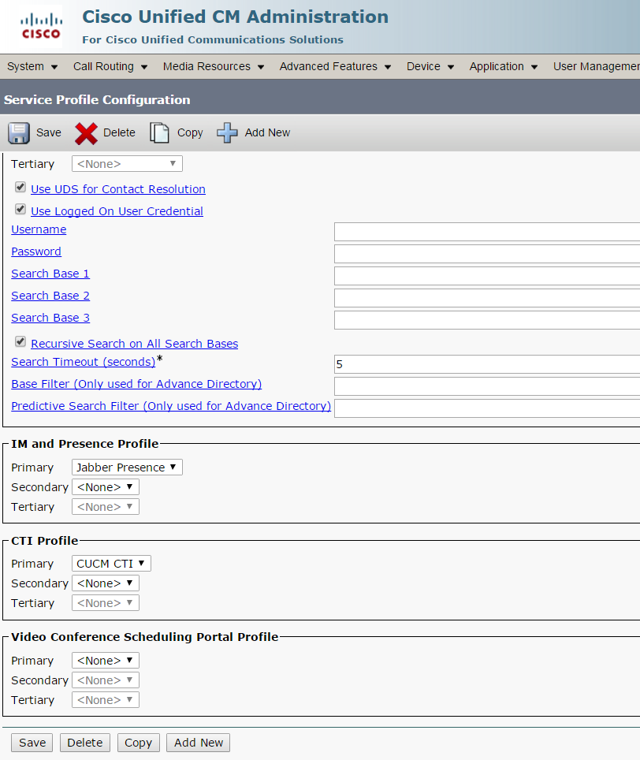Open Video Conference Scheduling Portal Primary dropdown
The height and width of the screenshot is (760, 640).
[105, 661]
